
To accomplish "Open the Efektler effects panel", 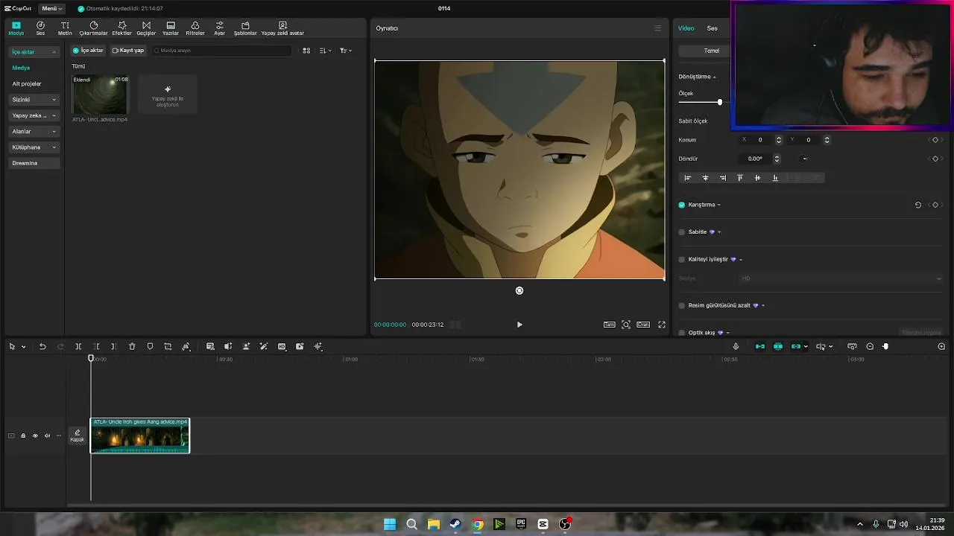I will (121, 28).
